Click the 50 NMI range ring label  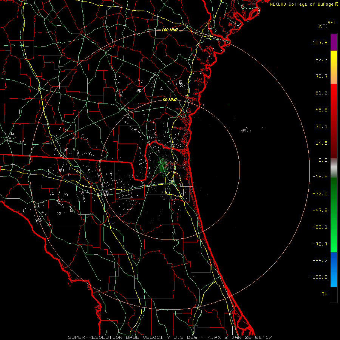pyautogui.click(x=170, y=100)
